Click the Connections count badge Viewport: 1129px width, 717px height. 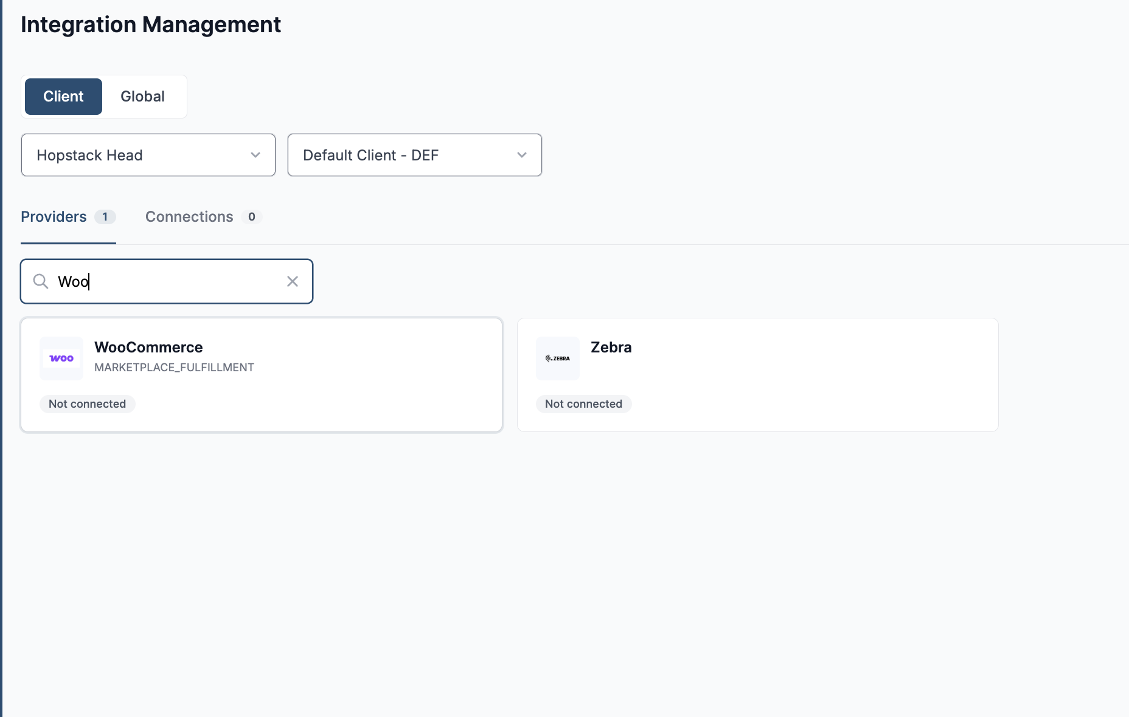pyautogui.click(x=252, y=217)
